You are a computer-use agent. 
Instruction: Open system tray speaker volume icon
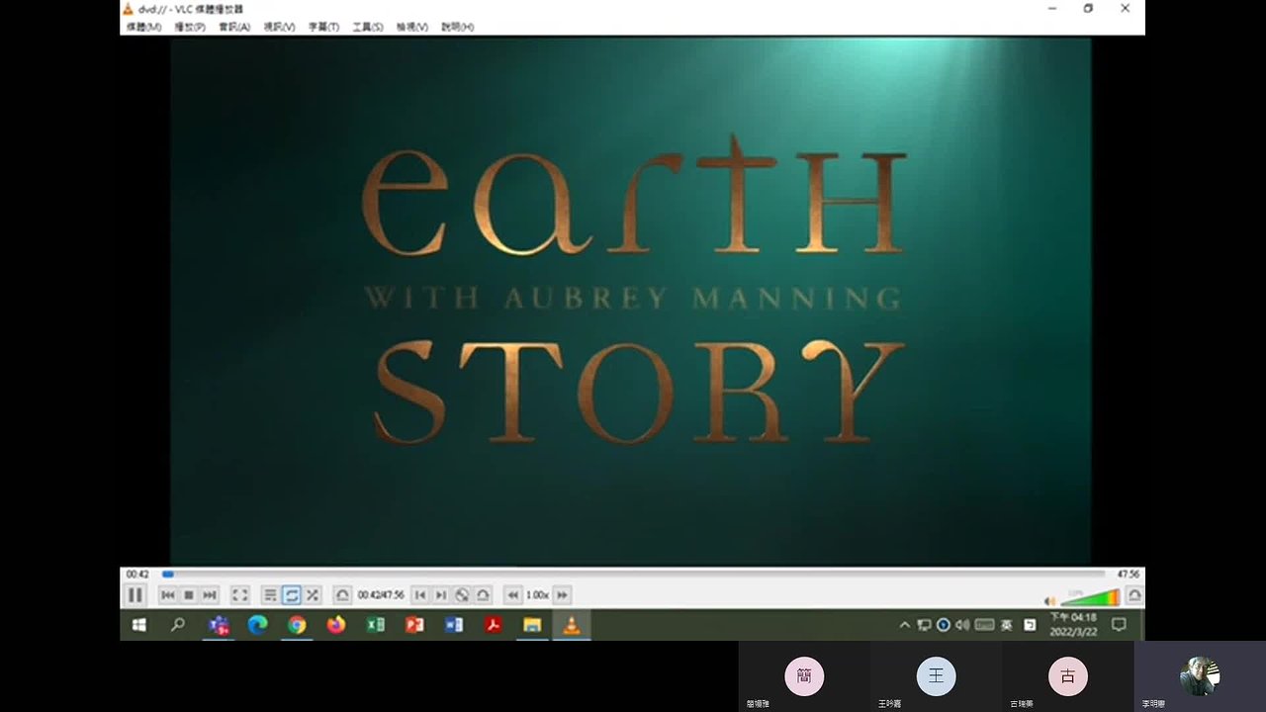(x=962, y=625)
